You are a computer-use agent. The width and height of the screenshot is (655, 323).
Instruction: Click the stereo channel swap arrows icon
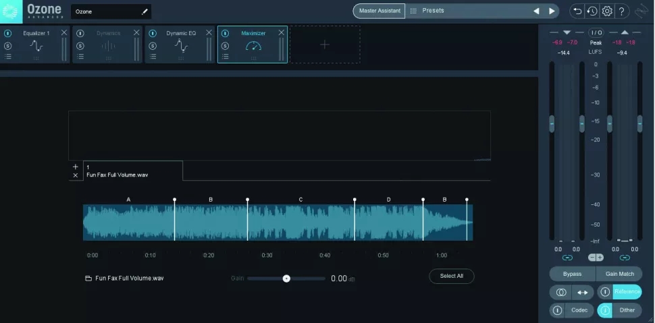pyautogui.click(x=582, y=292)
